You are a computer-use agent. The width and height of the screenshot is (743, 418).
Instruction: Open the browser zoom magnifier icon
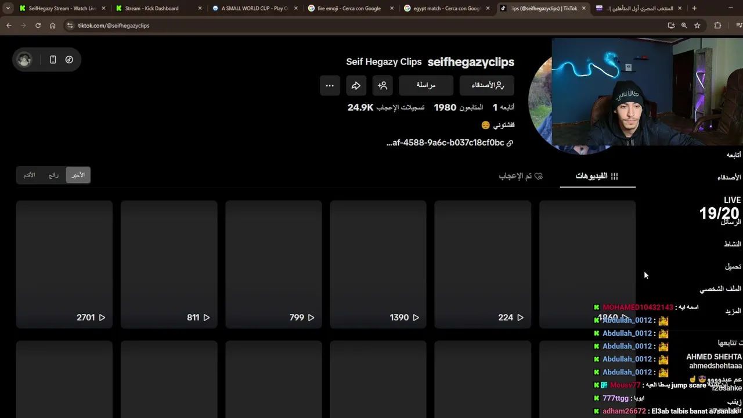point(684,26)
